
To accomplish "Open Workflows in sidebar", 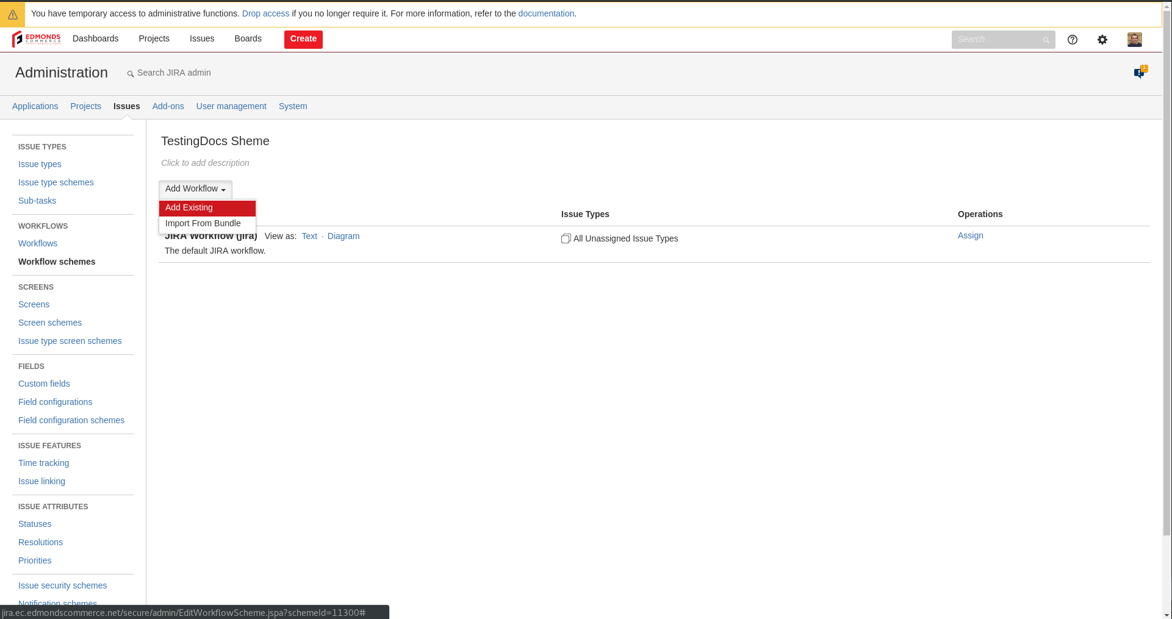I will coord(38,243).
